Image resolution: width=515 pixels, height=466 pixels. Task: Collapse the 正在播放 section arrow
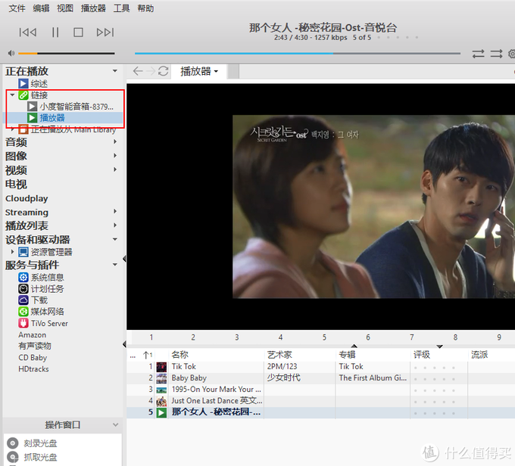click(x=115, y=71)
